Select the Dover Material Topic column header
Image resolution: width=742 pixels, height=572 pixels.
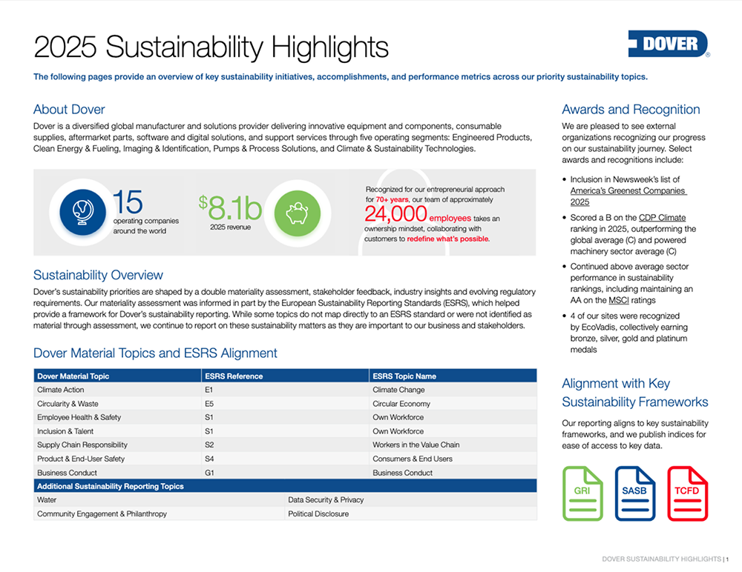tap(117, 376)
